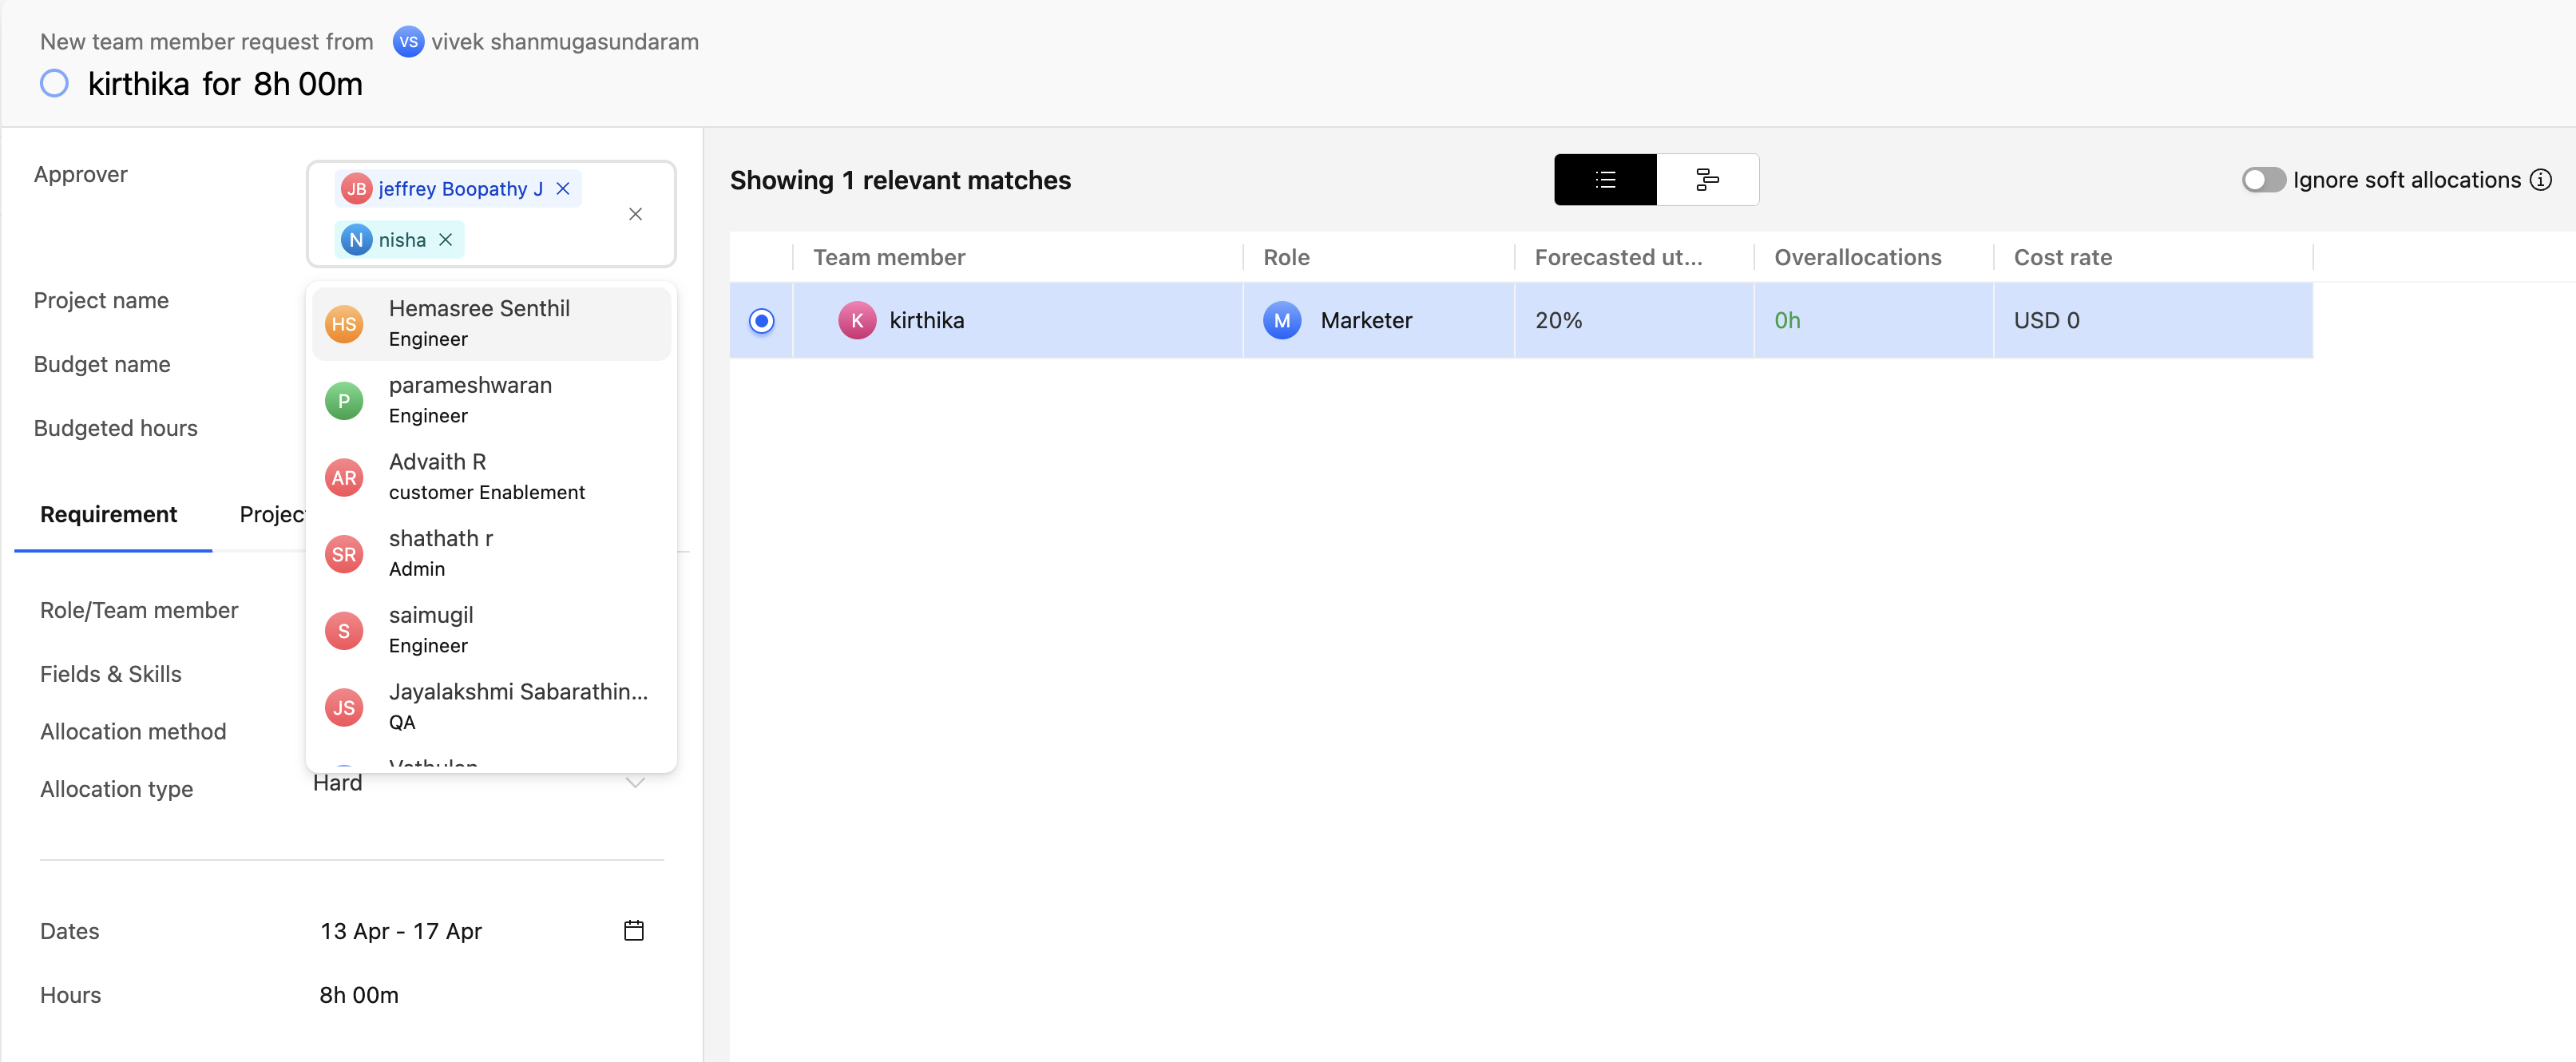This screenshot has height=1062, width=2576.
Task: Click the Hours value field 8h 00m
Action: (x=359, y=995)
